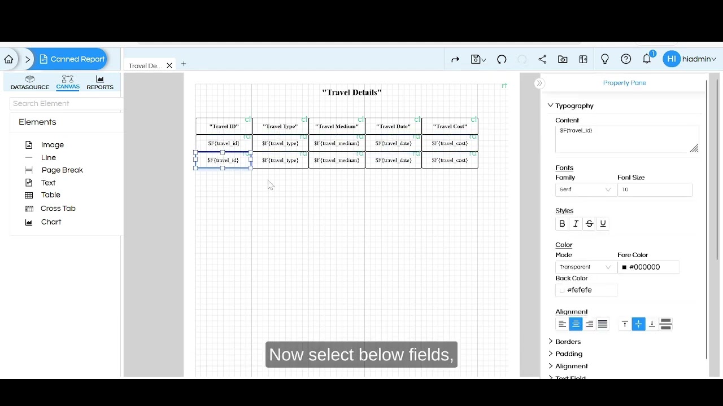Open the color Mode dropdown
Image resolution: width=723 pixels, height=406 pixels.
[x=585, y=267]
